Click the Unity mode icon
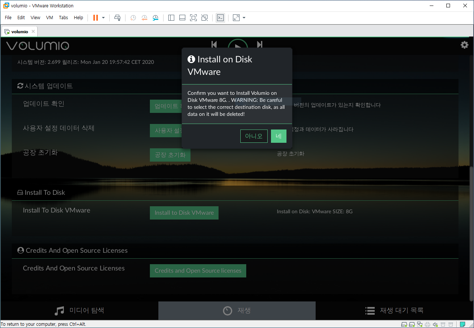This screenshot has height=328, width=474. tap(205, 18)
